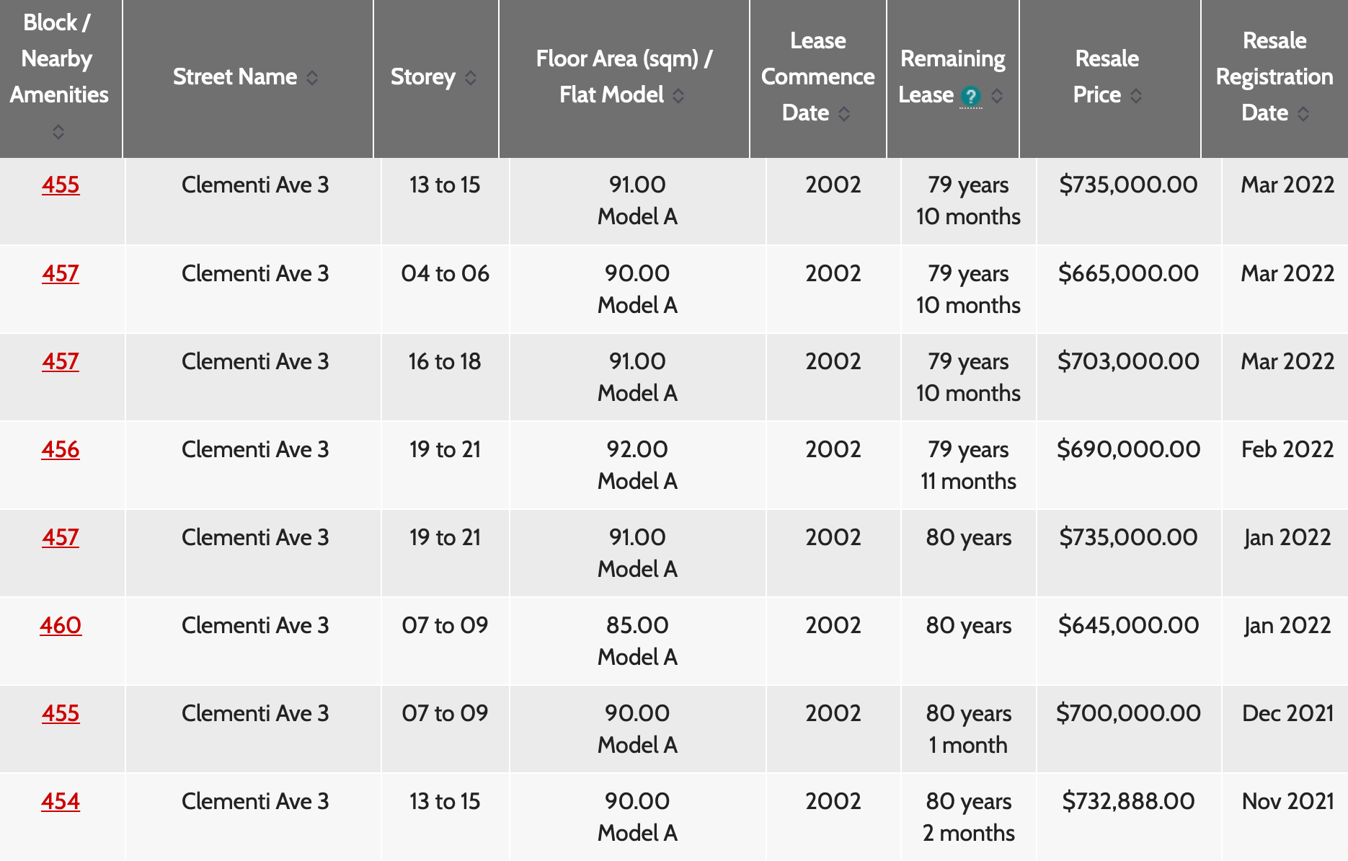Image resolution: width=1348 pixels, height=861 pixels.
Task: Click the $732,888.00 resale price cell
Action: (1128, 801)
